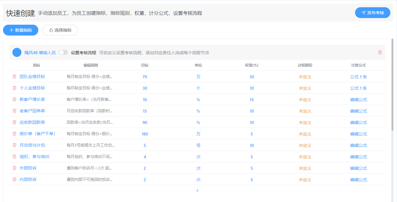
Task: Click 未定义 for 老客户回单率 row
Action: coord(305,111)
